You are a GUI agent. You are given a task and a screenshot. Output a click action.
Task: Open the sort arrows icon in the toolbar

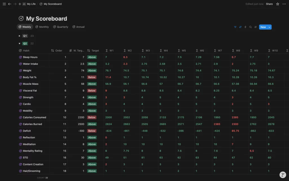240,27
